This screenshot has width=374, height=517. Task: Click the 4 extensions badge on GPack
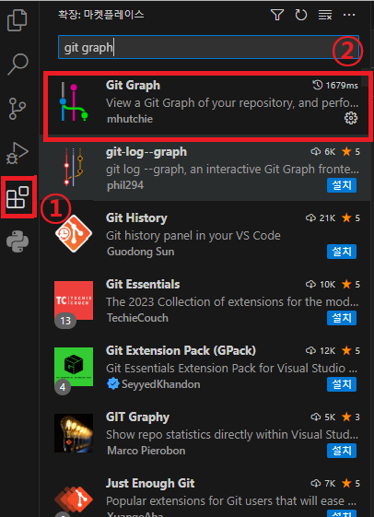click(x=63, y=387)
